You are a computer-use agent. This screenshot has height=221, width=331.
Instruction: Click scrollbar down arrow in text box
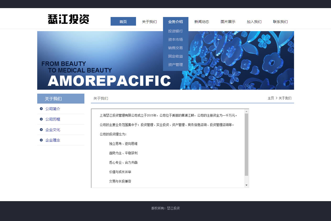(246, 185)
